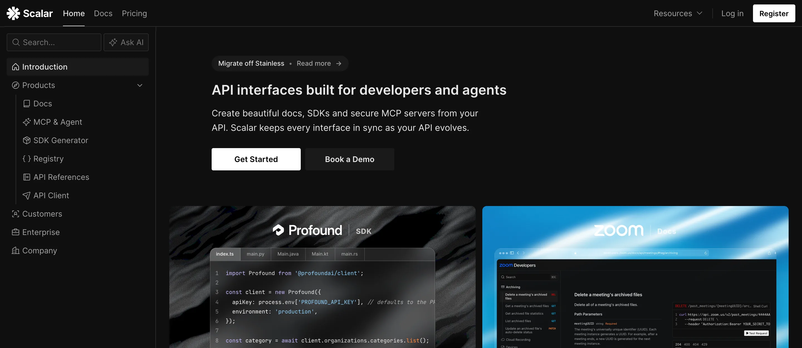Click Test Request button in Zoom preview
This screenshot has height=348, width=802.
[x=756, y=333]
